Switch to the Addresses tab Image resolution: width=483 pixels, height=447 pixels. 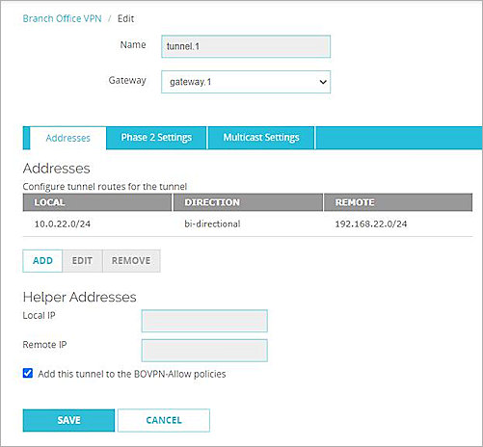coord(67,138)
